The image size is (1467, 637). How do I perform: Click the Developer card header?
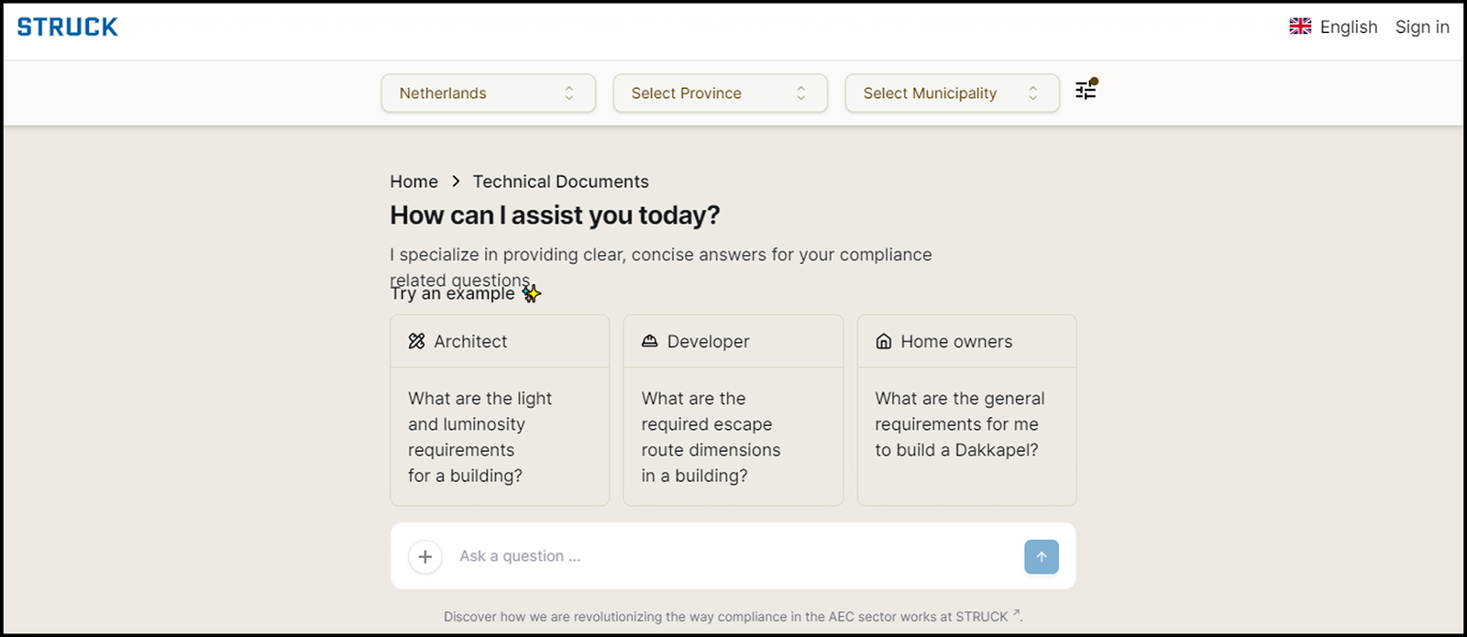click(733, 341)
